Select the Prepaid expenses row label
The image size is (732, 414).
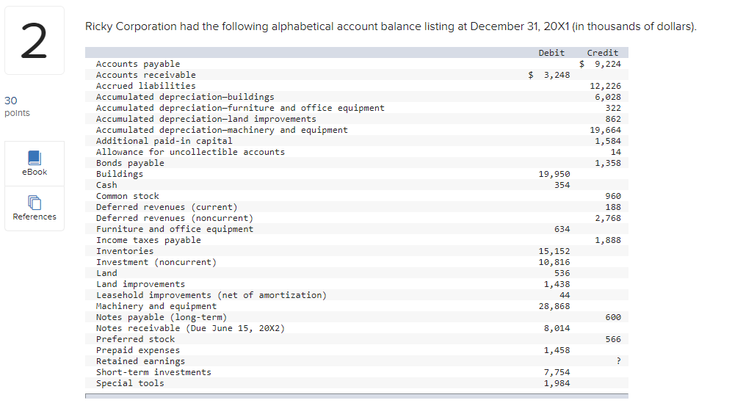(138, 350)
